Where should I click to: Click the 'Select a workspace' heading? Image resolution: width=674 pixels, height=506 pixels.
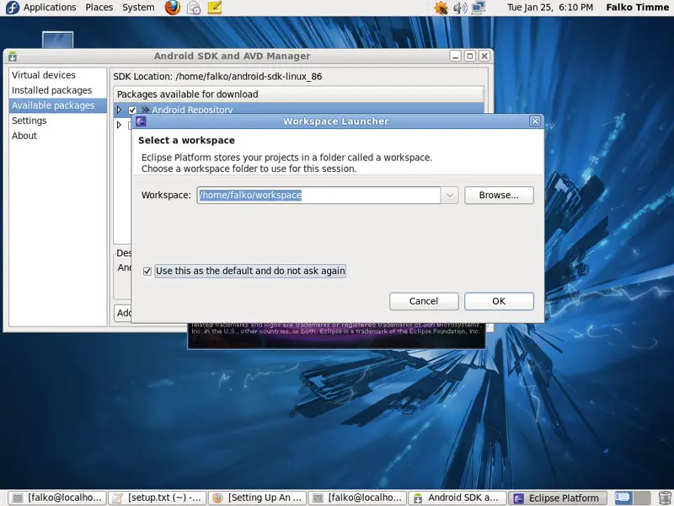pyautogui.click(x=186, y=140)
